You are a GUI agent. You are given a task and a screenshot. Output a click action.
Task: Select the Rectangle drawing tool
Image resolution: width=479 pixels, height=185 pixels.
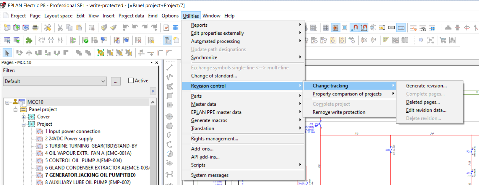170,96
